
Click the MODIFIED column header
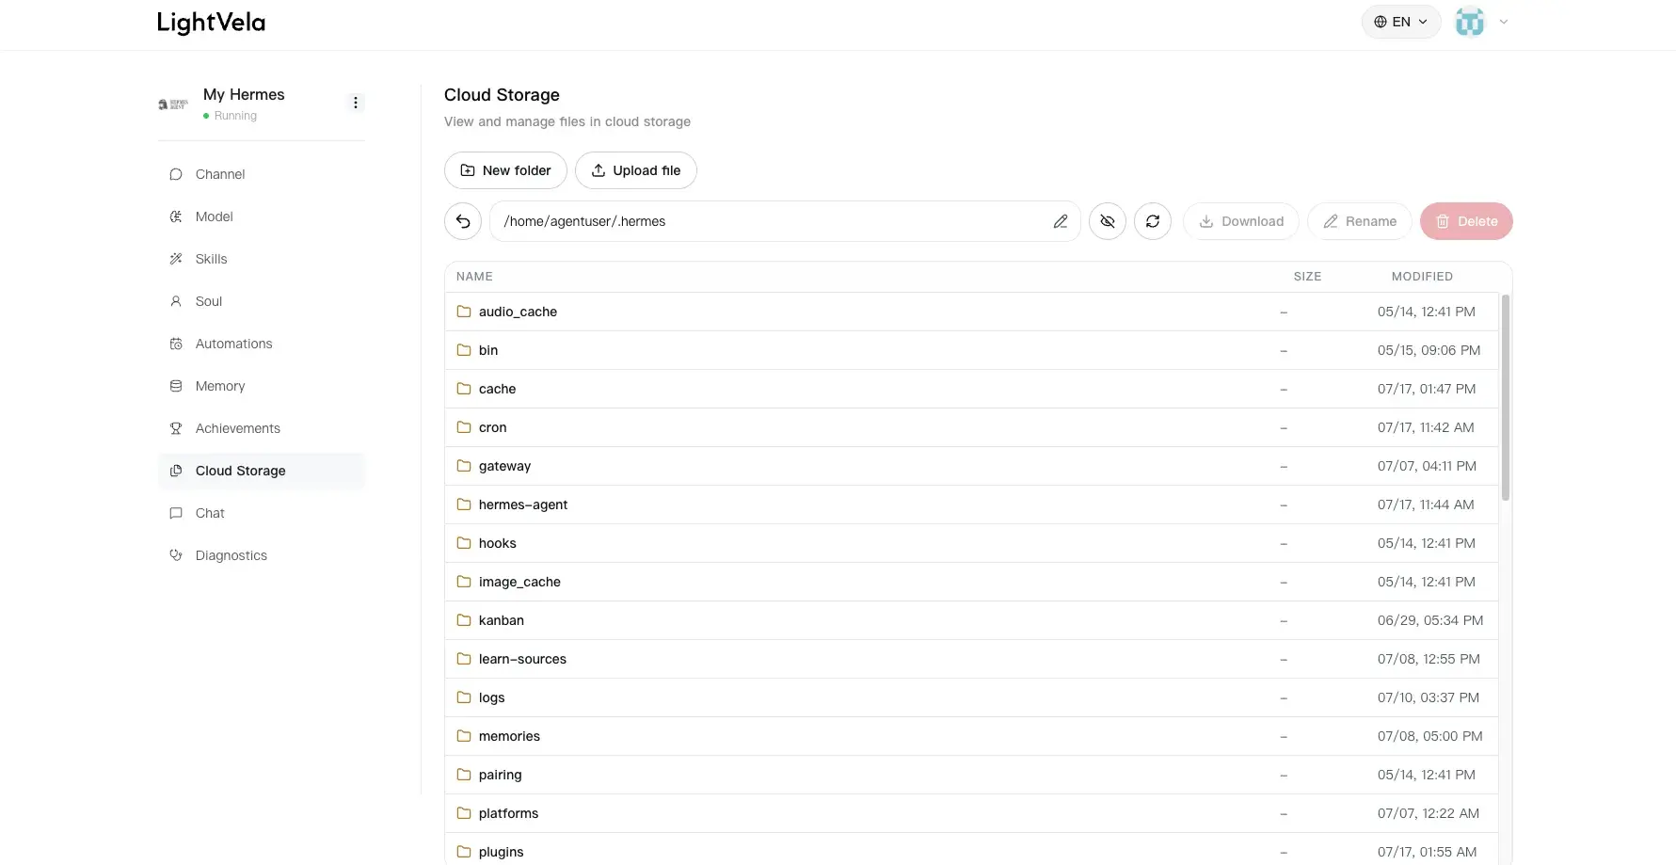(x=1422, y=277)
